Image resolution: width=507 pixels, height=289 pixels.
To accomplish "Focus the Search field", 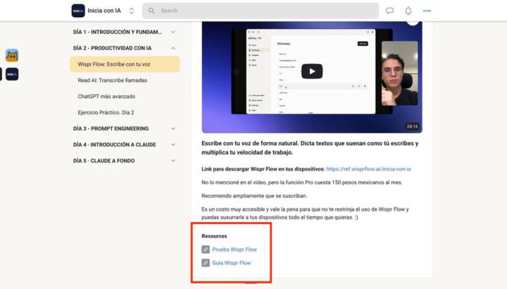I will pyautogui.click(x=261, y=11).
